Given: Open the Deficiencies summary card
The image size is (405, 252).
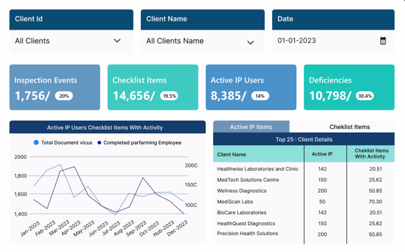Looking at the screenshot, I should tap(349, 87).
